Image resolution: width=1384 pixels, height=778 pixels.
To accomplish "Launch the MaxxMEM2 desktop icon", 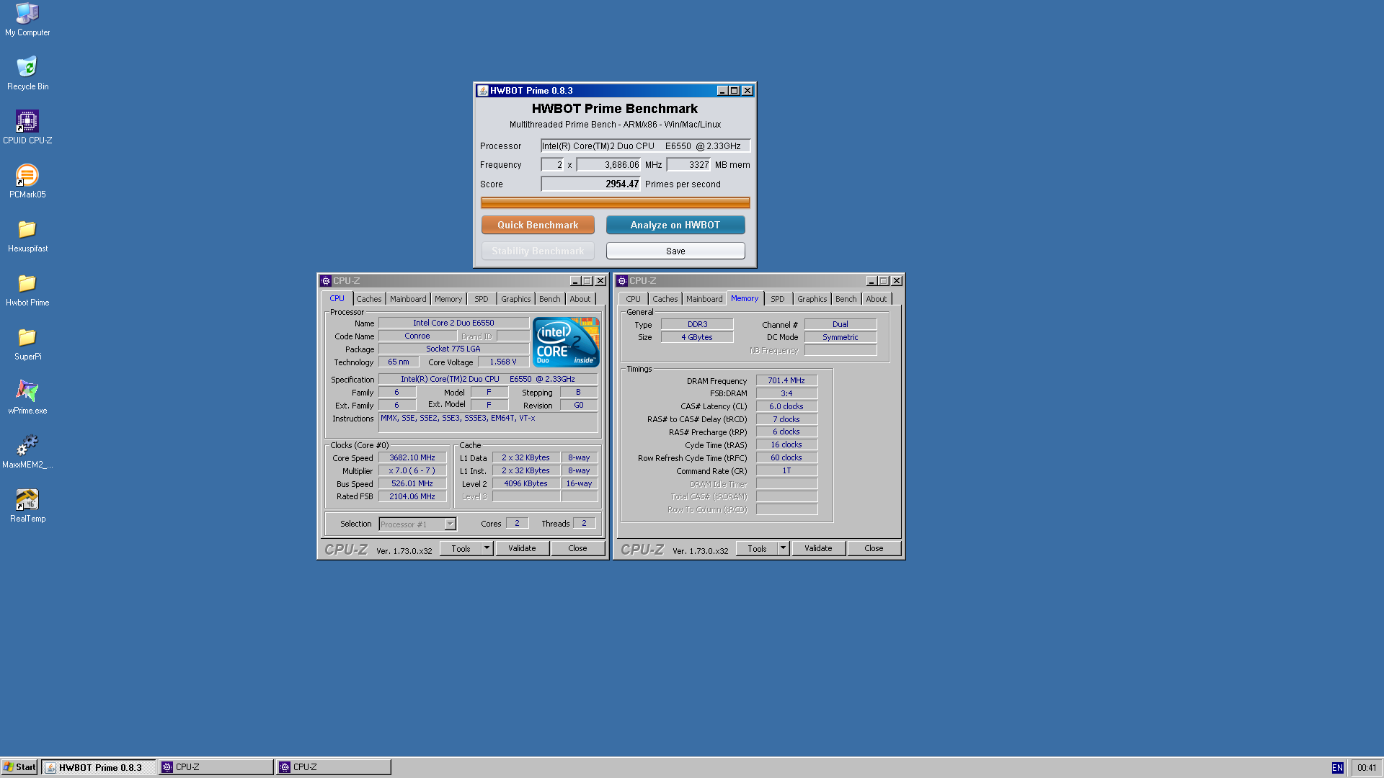I will click(27, 452).
